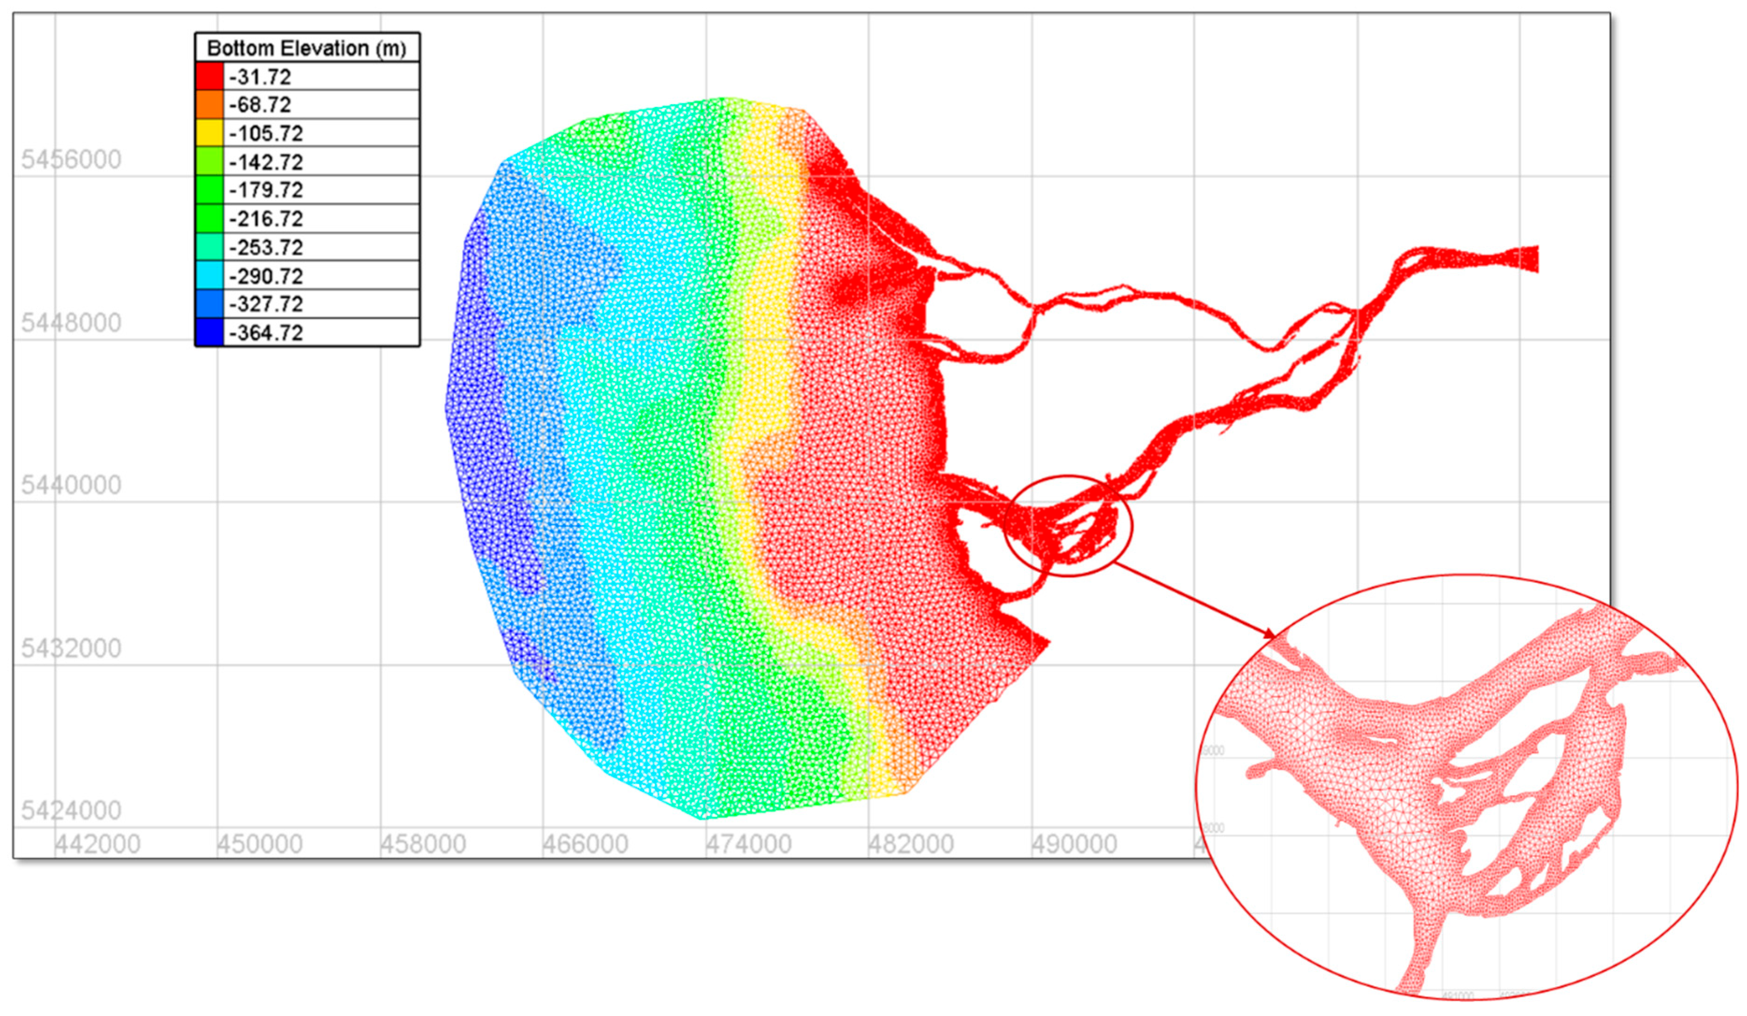Select the teal -253.72 legend swatch
The height and width of the screenshot is (1016, 1747).
[209, 248]
